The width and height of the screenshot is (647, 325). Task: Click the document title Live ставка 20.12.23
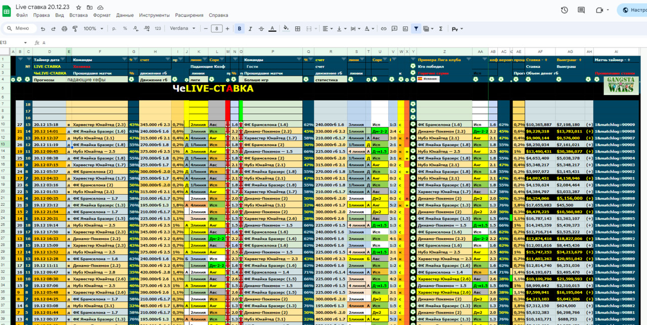[x=42, y=7]
